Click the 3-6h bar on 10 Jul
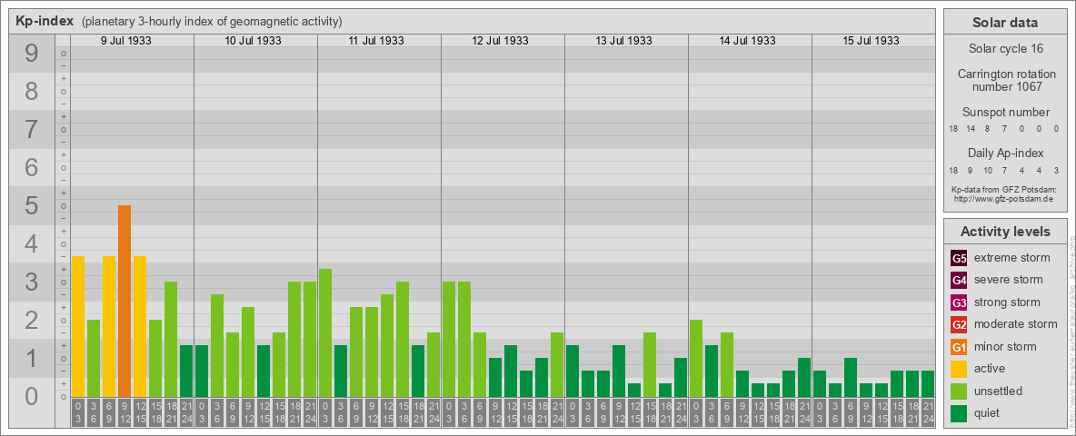 pyautogui.click(x=217, y=345)
